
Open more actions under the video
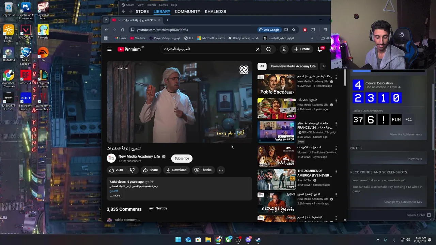(x=221, y=170)
